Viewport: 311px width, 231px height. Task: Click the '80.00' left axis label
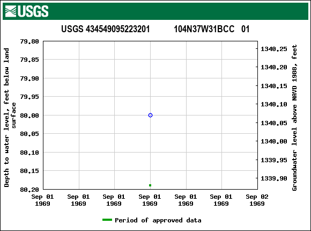29,115
